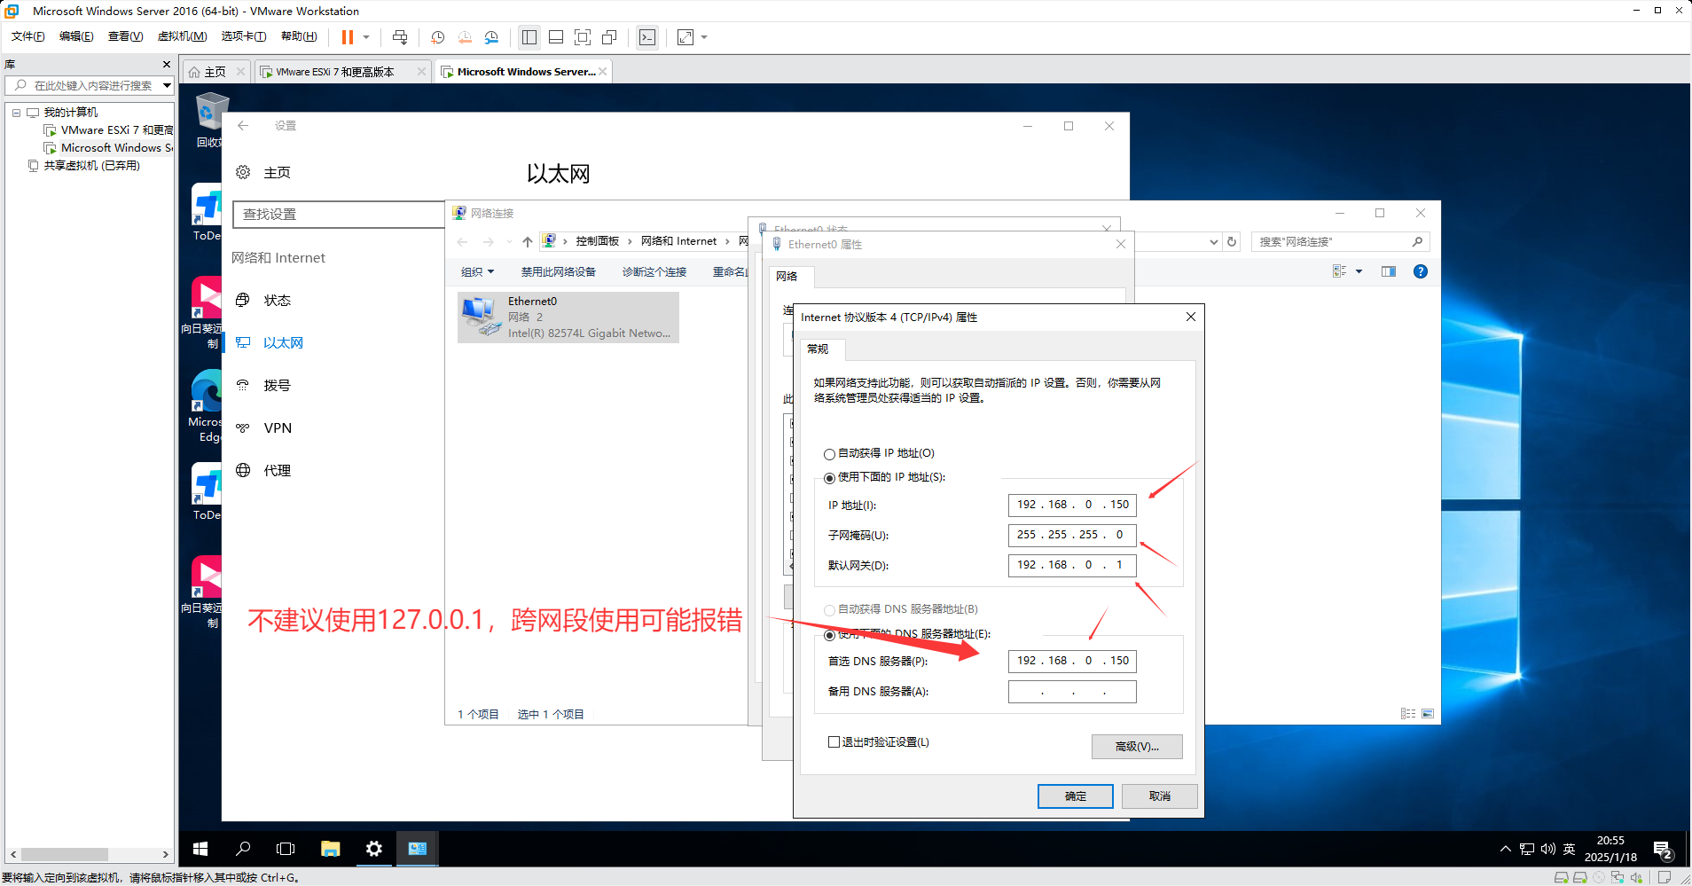Image resolution: width=1692 pixels, height=886 pixels.
Task: Tick the validate settings upon exit checkbox
Action: [834, 742]
